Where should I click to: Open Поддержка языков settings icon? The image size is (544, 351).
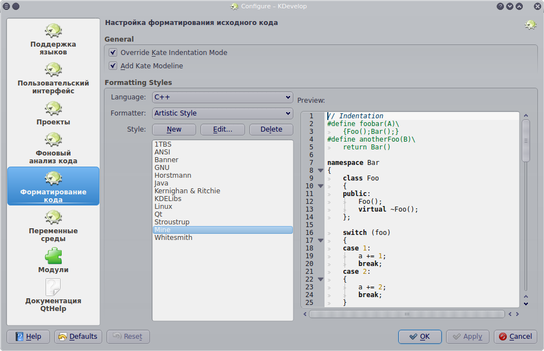53,31
